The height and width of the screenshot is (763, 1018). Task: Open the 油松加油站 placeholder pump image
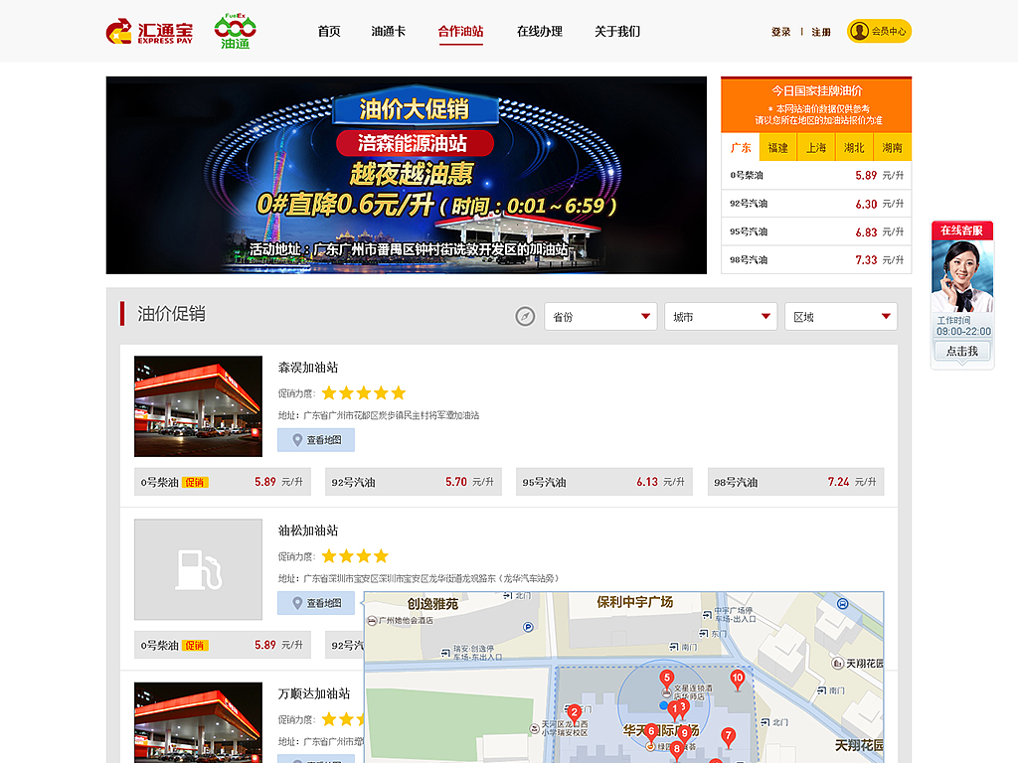click(x=198, y=569)
